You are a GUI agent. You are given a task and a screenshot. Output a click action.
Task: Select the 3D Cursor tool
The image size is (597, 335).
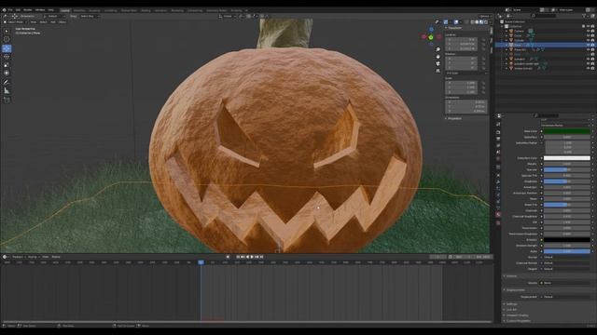click(7, 39)
